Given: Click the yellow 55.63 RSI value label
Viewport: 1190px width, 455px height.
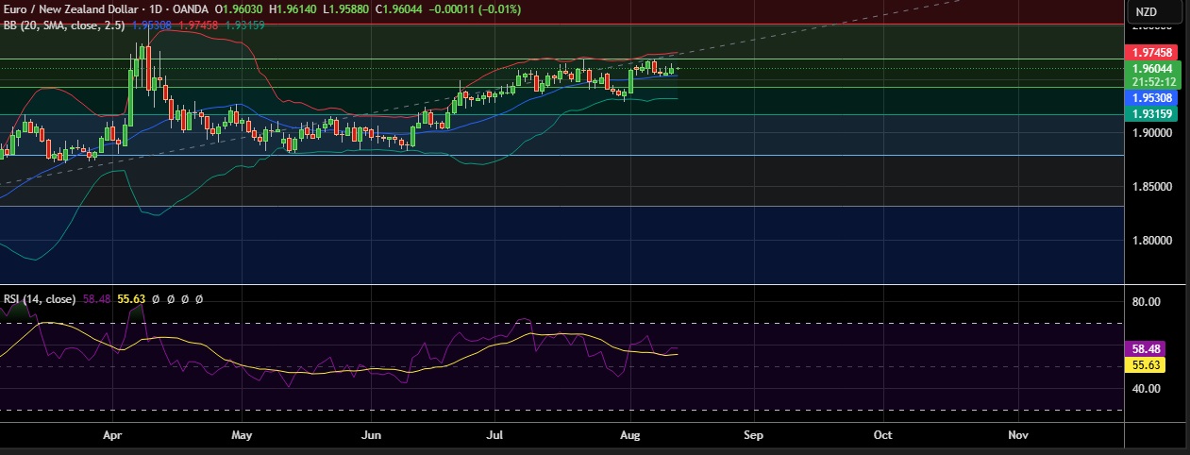Looking at the screenshot, I should click(1146, 363).
